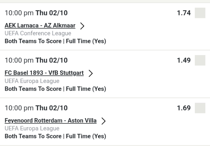The height and width of the screenshot is (146, 210).
Task: Open the Feyenoord Rotterdam - Aston Villa link
Action: coord(50,120)
